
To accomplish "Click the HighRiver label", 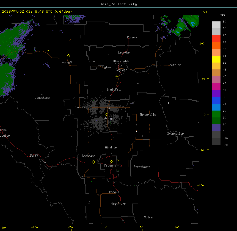I will point(118,204).
